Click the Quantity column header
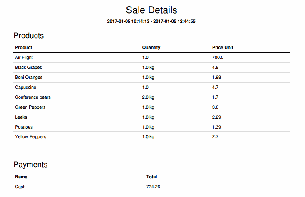305x197 pixels. (x=151, y=48)
